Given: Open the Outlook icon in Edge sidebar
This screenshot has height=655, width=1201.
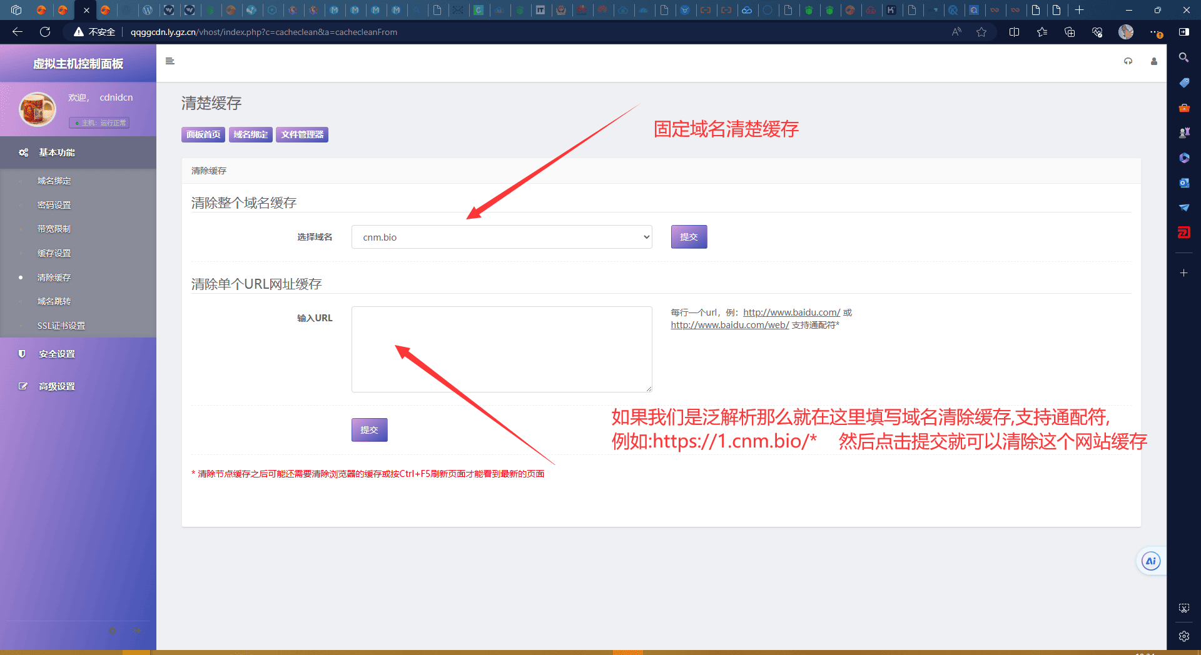Looking at the screenshot, I should pyautogui.click(x=1184, y=182).
